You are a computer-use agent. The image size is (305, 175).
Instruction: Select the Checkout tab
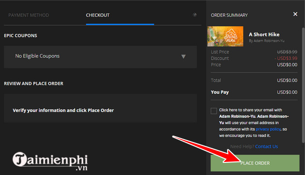click(98, 15)
